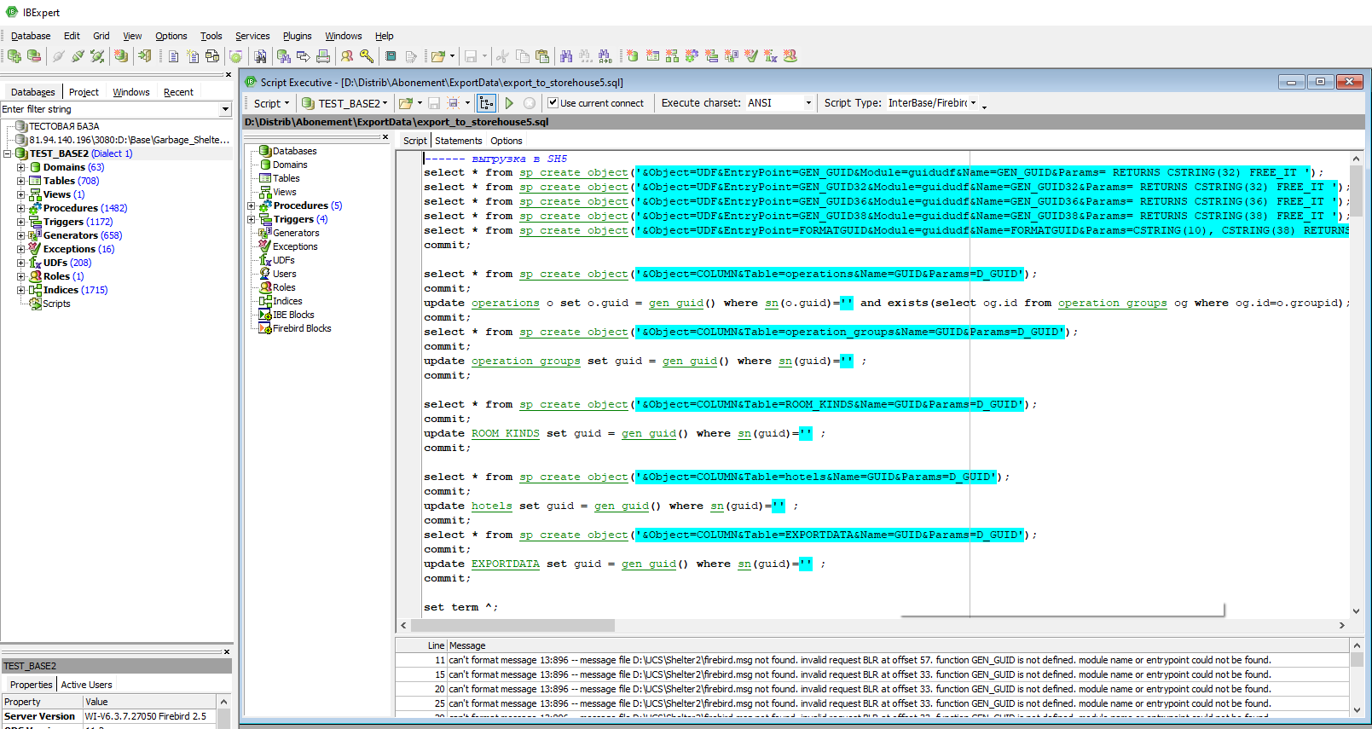Click the New Role person icon
The height and width of the screenshot is (729, 1372).
coord(790,56)
